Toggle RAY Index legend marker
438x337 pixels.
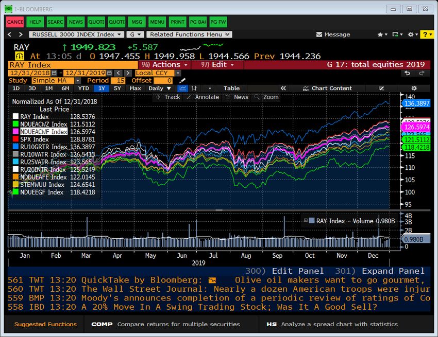(15, 116)
